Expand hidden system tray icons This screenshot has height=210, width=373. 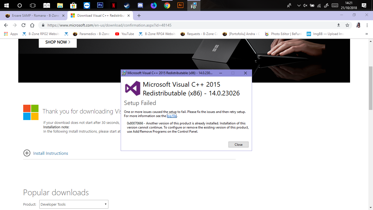[x=298, y=5]
